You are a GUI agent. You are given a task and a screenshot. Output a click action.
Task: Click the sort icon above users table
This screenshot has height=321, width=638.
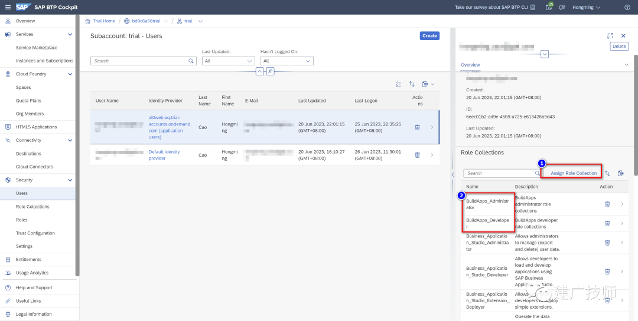click(x=412, y=84)
